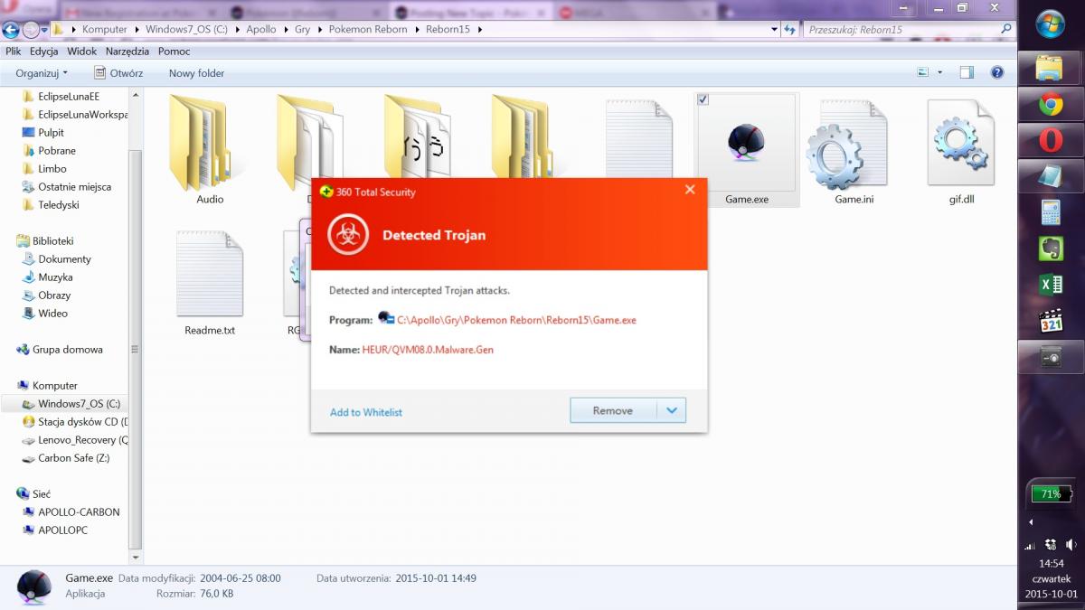Click the Add to Whitelist link
This screenshot has height=610, width=1085.
point(365,412)
